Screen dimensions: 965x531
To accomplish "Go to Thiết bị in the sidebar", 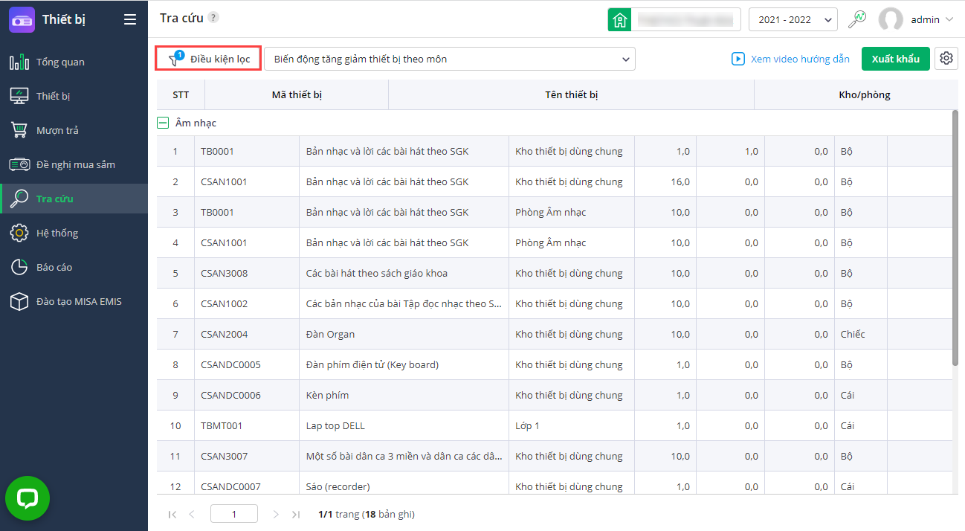I will (74, 96).
